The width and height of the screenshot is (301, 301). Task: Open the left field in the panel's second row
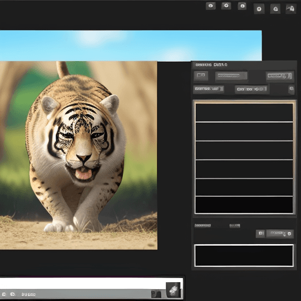[209, 89]
